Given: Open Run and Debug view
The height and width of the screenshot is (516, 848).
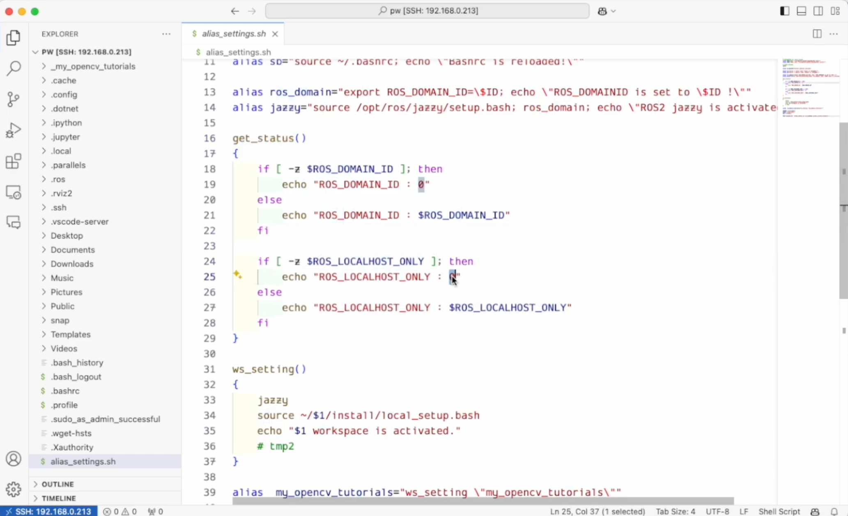Looking at the screenshot, I should tap(14, 130).
